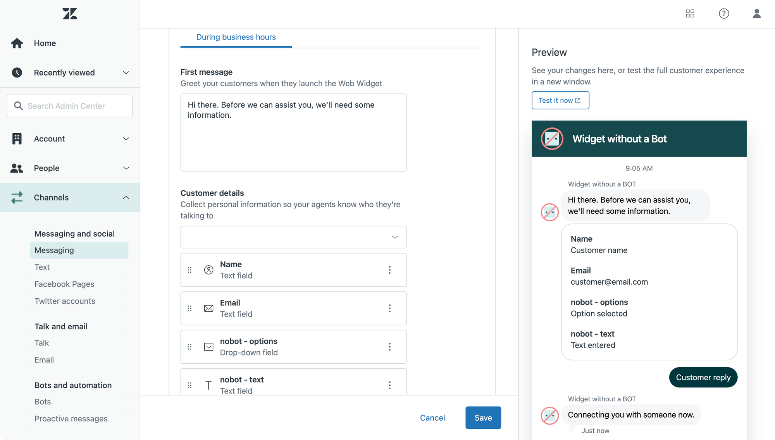Click drag handle of nobot - options field
The height and width of the screenshot is (440, 775).
(189, 347)
